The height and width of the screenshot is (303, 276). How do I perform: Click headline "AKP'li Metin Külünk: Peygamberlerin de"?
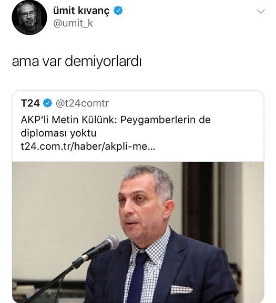(x=116, y=120)
